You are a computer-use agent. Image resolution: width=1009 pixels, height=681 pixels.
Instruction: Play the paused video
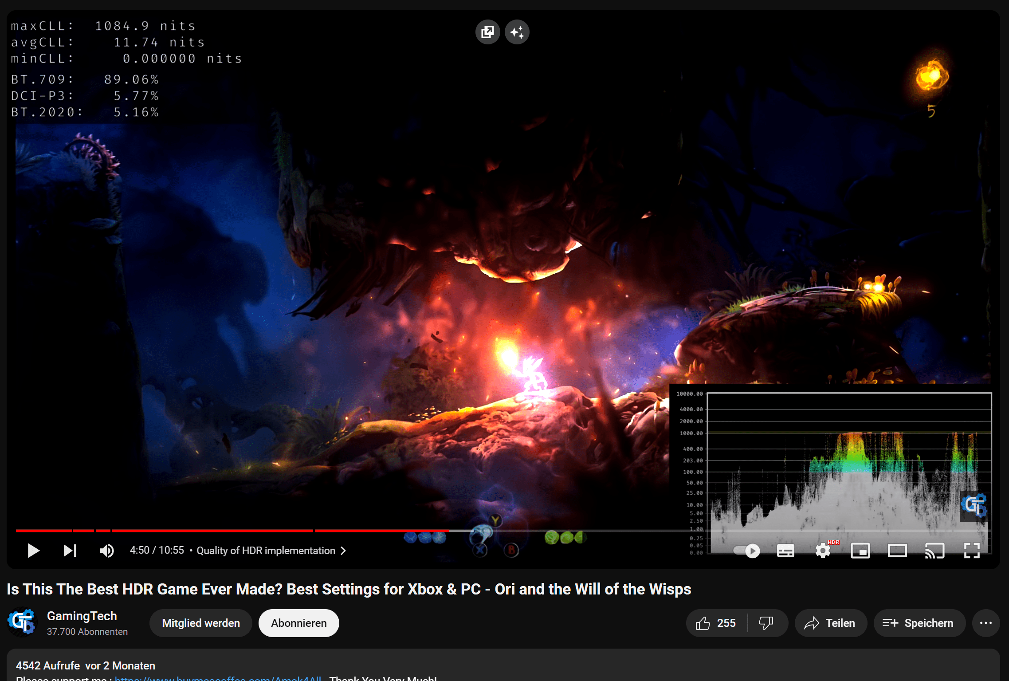point(33,551)
